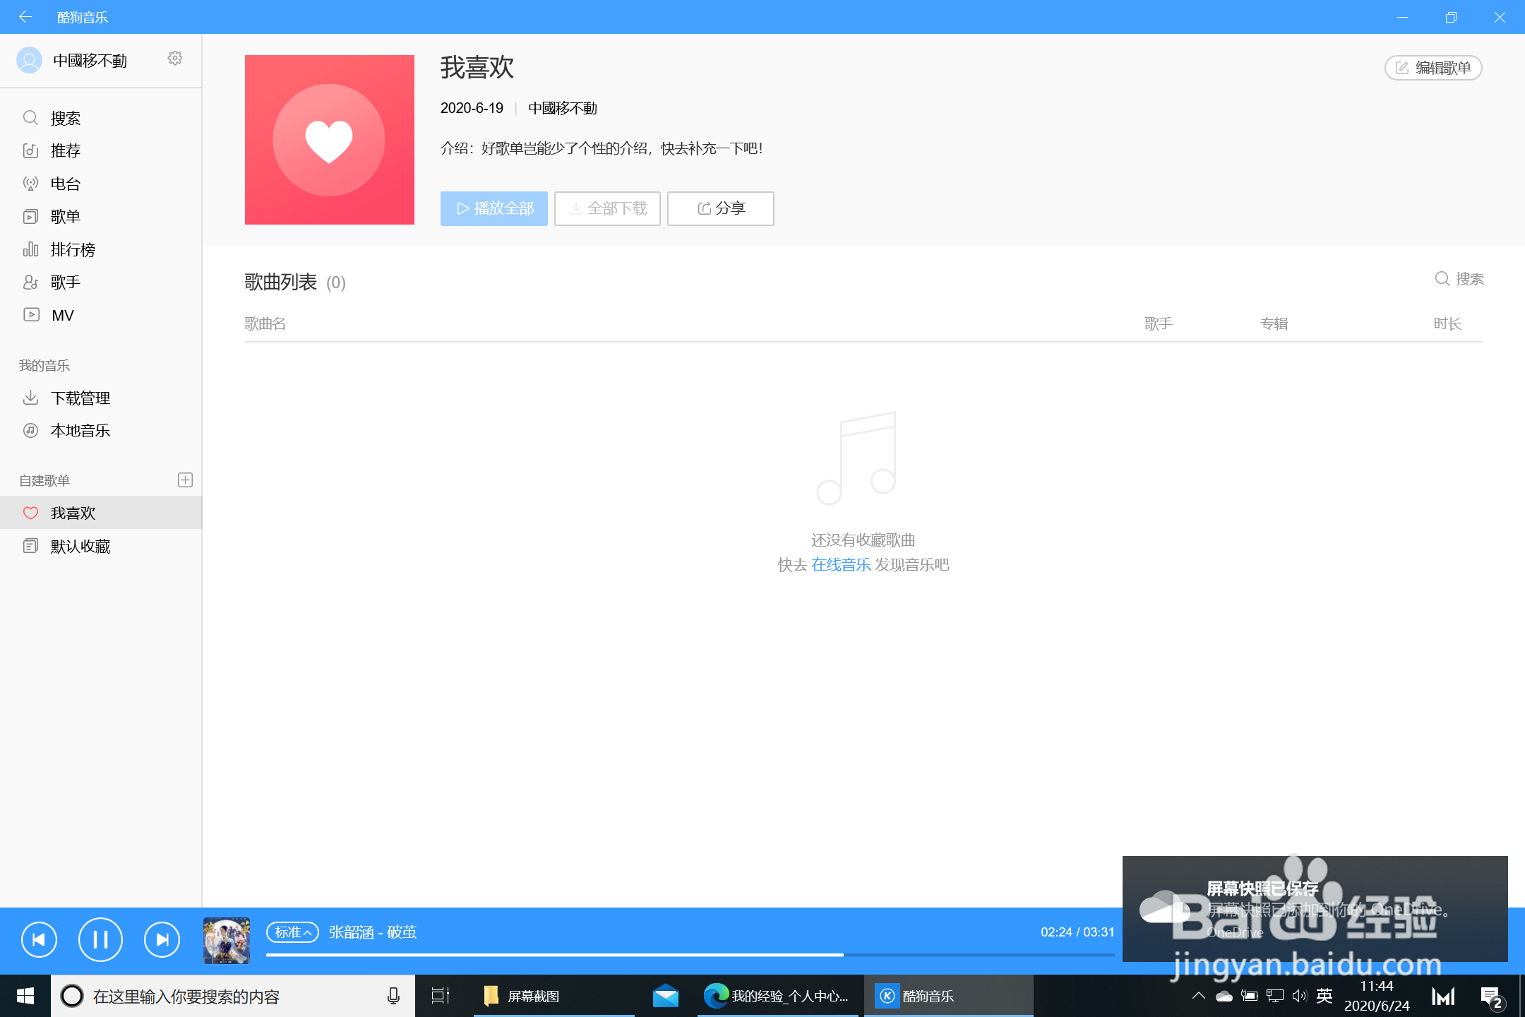Pause the song 破茧
This screenshot has width=1525, height=1017.
pyautogui.click(x=100, y=939)
